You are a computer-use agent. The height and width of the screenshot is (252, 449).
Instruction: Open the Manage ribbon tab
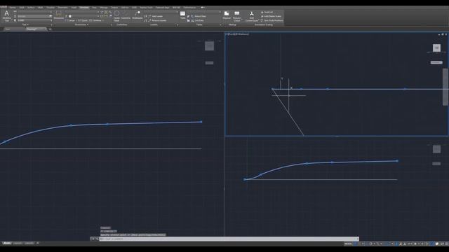coord(104,8)
